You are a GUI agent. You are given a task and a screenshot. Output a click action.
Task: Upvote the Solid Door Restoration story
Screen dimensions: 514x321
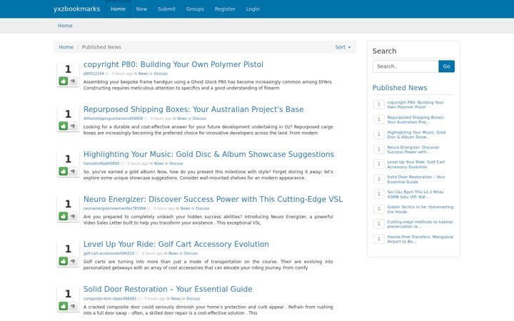click(64, 306)
